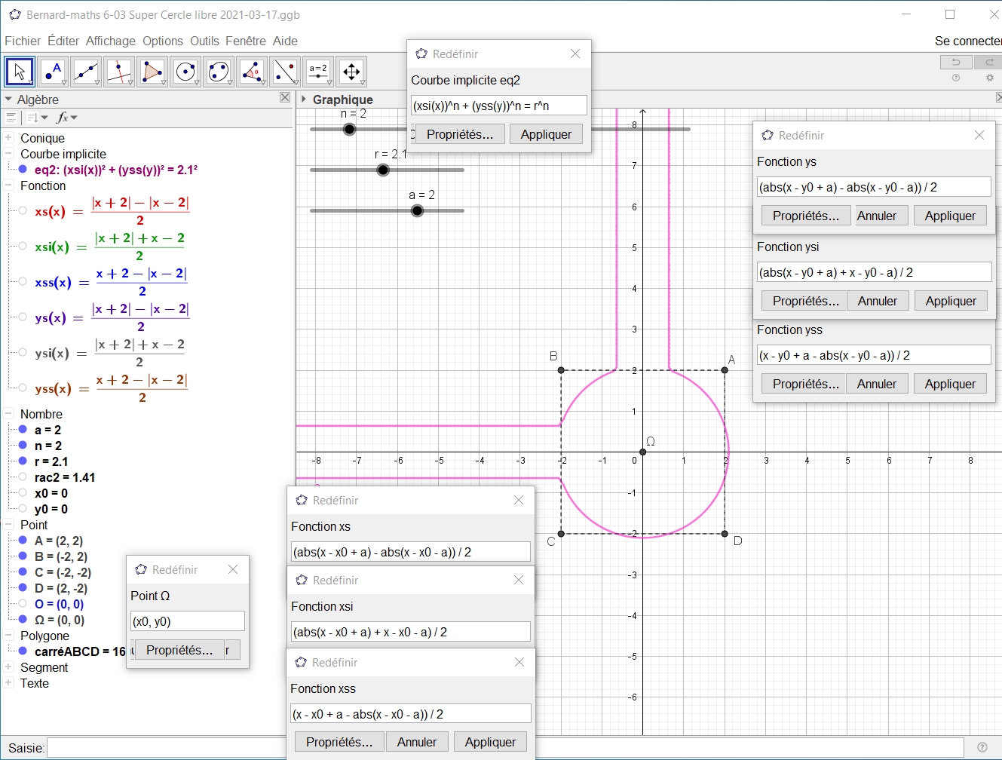Select the Move arrow tool
This screenshot has height=760, width=1002.
pyautogui.click(x=20, y=72)
